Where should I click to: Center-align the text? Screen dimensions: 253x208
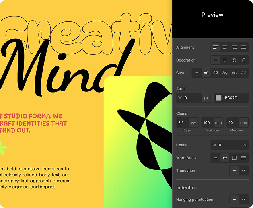coord(225,47)
